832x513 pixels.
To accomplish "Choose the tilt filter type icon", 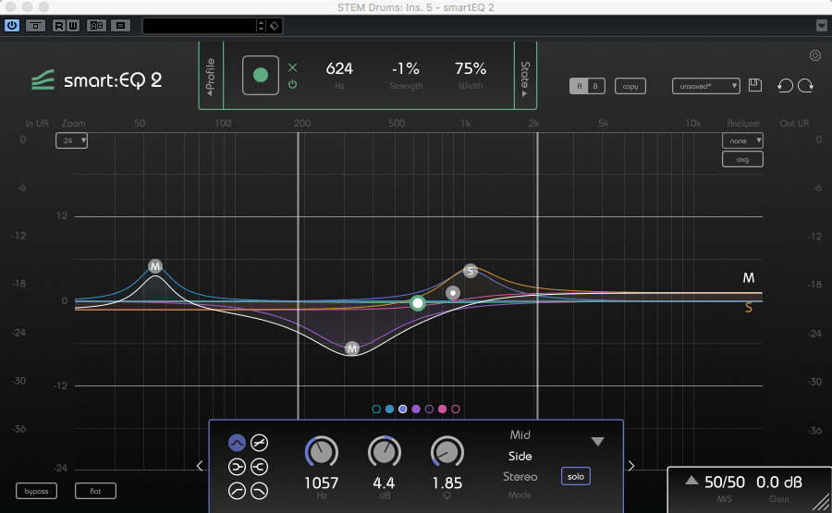I will tap(259, 443).
